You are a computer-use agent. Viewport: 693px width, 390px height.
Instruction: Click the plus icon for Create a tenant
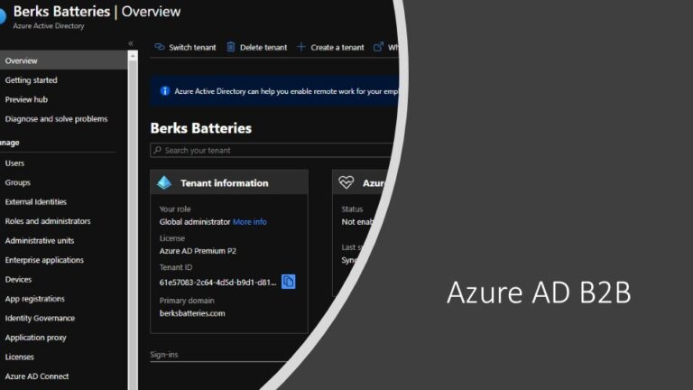(301, 47)
